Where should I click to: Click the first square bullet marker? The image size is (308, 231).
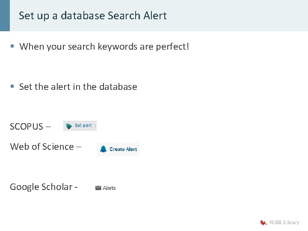pyautogui.click(x=12, y=46)
